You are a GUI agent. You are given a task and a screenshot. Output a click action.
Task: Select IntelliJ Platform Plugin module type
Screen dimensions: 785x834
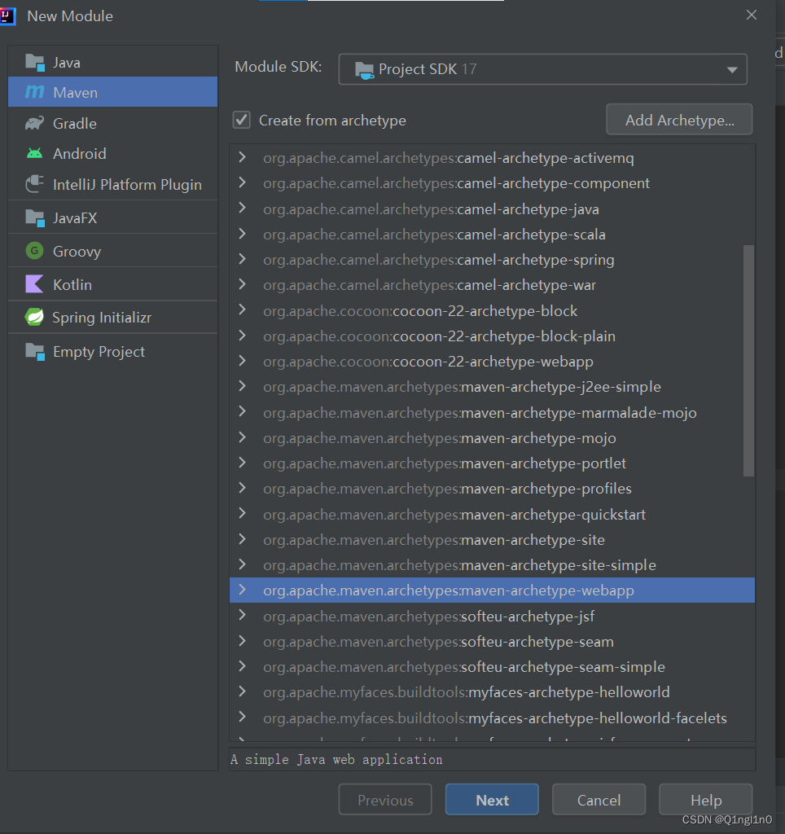click(112, 185)
